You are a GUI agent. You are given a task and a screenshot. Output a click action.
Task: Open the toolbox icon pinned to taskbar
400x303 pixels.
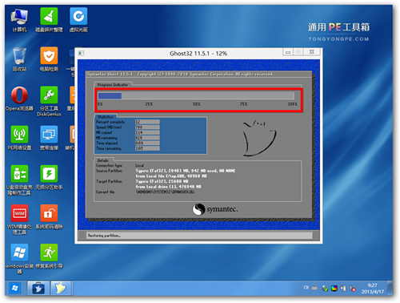coord(38,289)
